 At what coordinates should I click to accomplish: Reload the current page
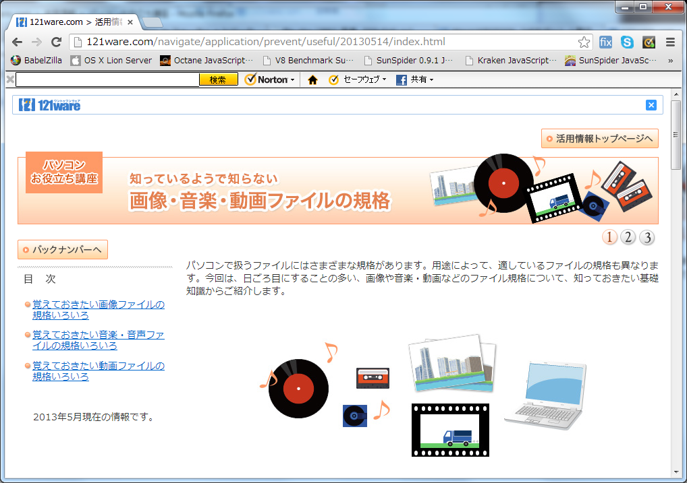[x=57, y=42]
